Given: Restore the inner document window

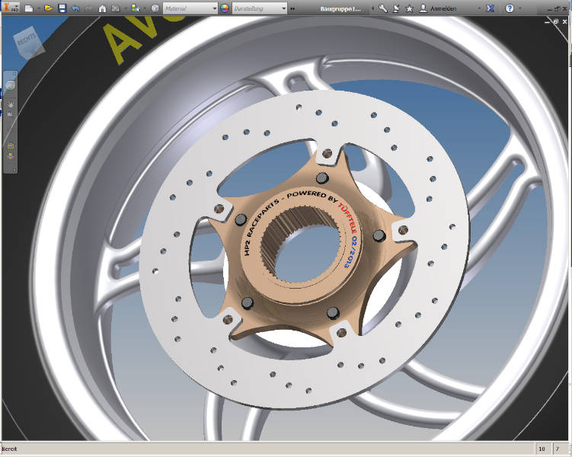Looking at the screenshot, I should coord(555,22).
